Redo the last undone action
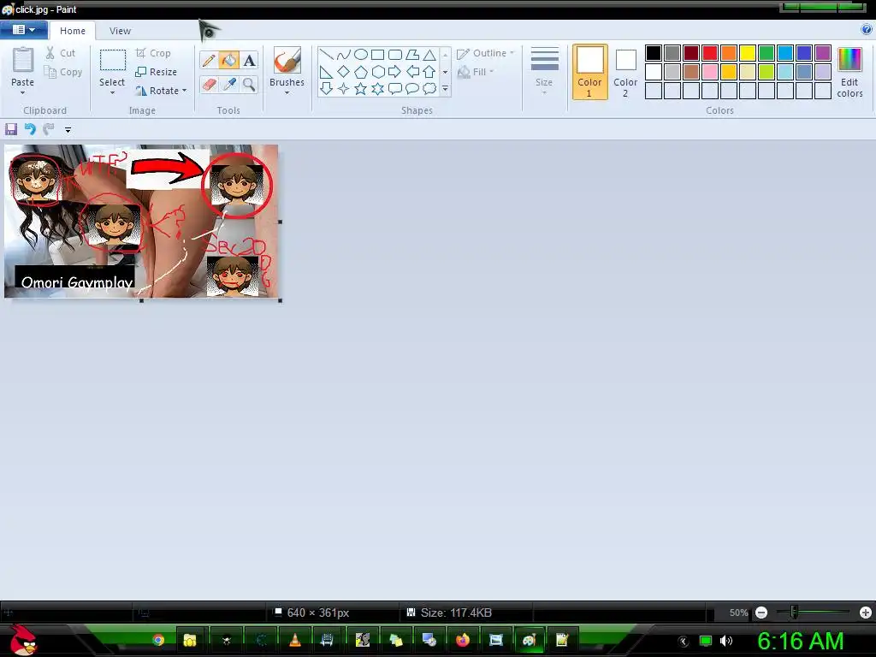 [49, 130]
